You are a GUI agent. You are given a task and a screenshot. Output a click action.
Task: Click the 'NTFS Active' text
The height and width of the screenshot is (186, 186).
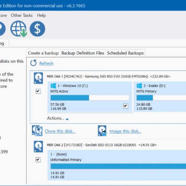[59, 92]
